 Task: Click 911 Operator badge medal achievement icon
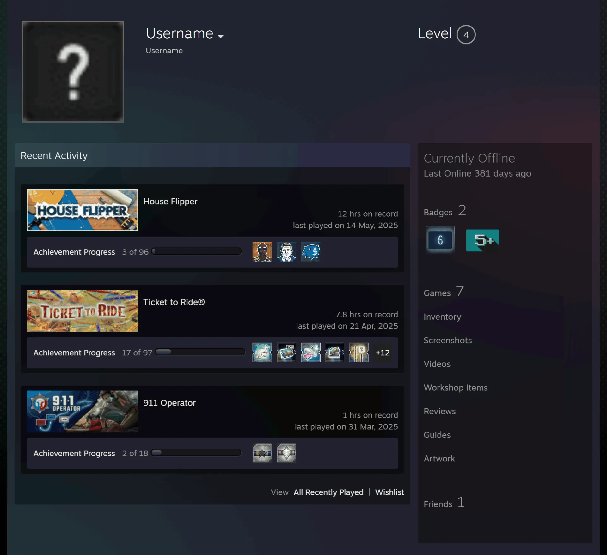pos(286,453)
